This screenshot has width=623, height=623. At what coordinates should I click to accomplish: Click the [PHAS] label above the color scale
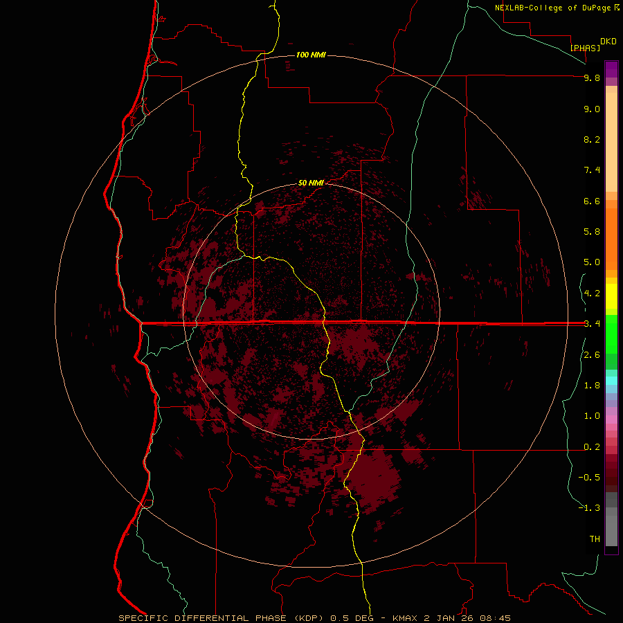[585, 48]
